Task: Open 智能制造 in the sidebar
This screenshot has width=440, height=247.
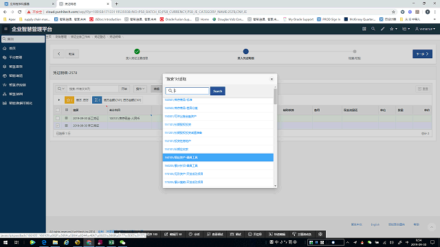Action: tap(16, 76)
